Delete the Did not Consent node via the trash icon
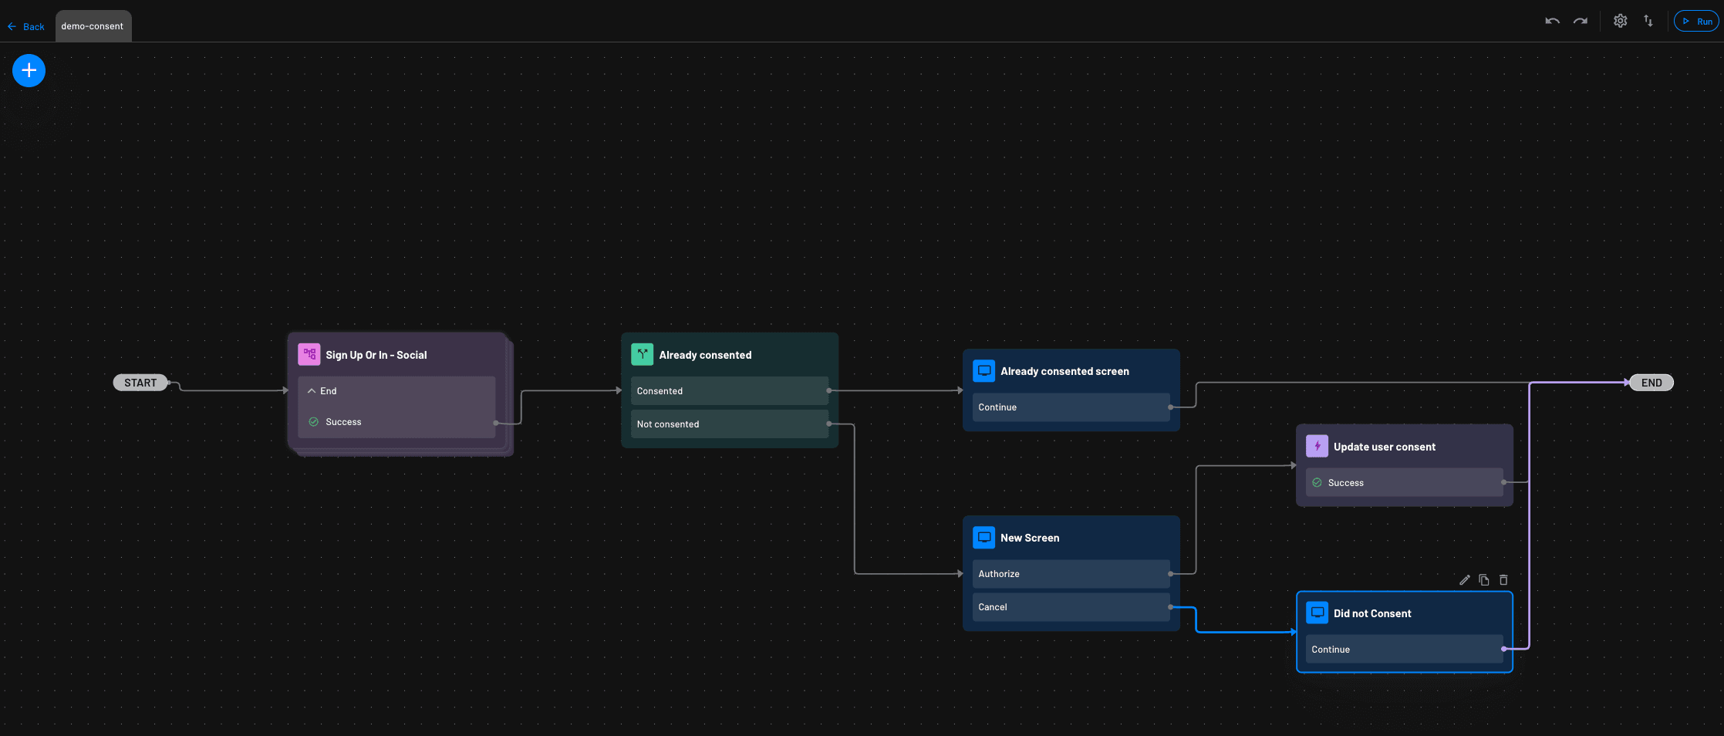1724x736 pixels. tap(1503, 579)
